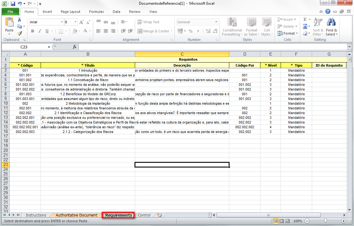
Task: Click the Insert Function fx button
Action: coord(75,47)
